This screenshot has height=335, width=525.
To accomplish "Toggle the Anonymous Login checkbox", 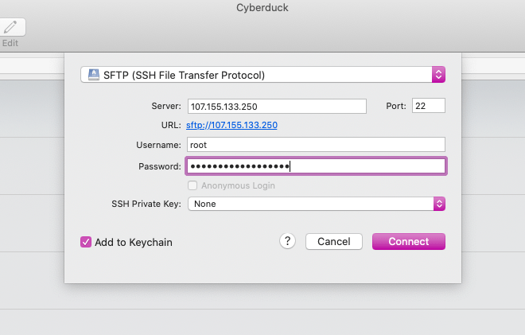I will pyautogui.click(x=192, y=185).
